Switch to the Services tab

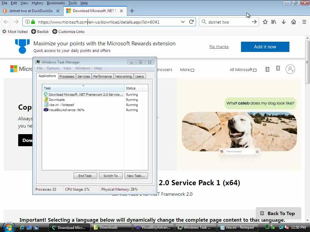coord(84,76)
